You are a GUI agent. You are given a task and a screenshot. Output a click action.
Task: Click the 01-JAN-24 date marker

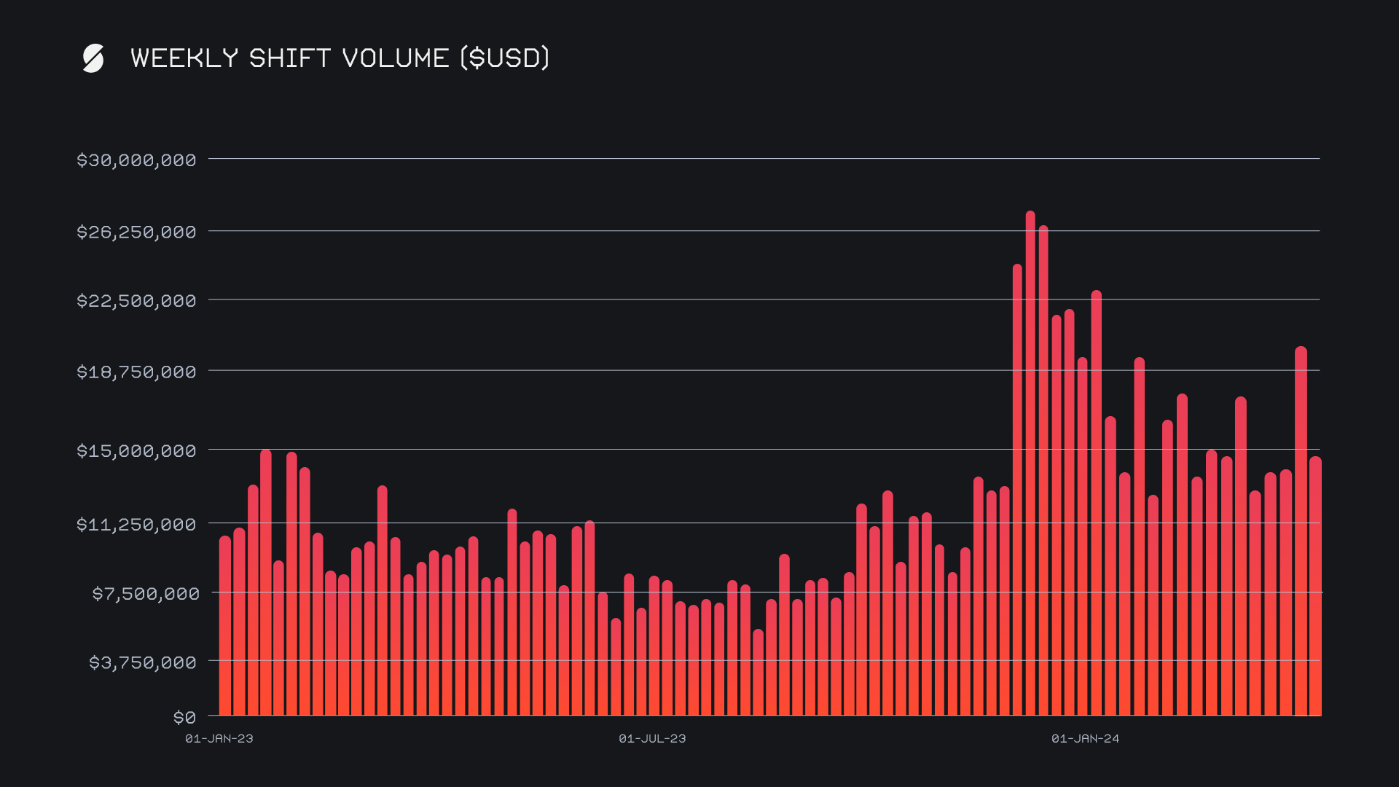coord(1085,739)
